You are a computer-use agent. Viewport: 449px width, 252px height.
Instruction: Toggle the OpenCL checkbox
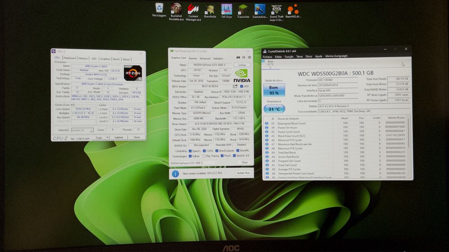190,151
